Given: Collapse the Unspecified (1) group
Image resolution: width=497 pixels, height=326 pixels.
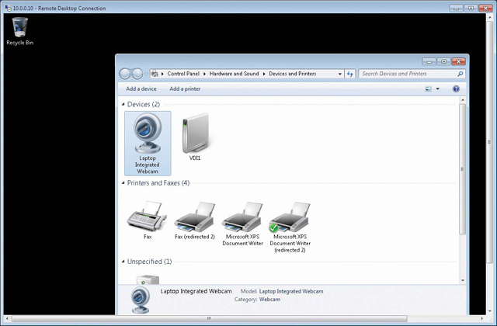Looking at the screenshot, I should click(123, 262).
